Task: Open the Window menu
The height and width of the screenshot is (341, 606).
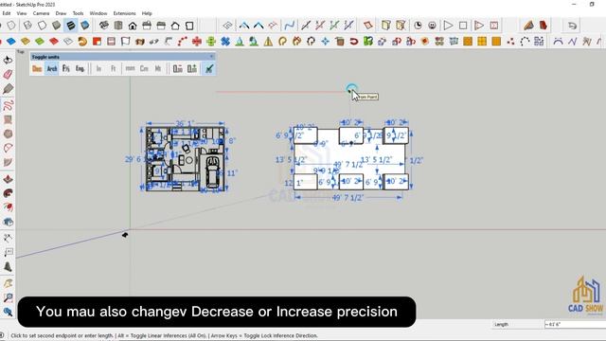Action: [98, 13]
